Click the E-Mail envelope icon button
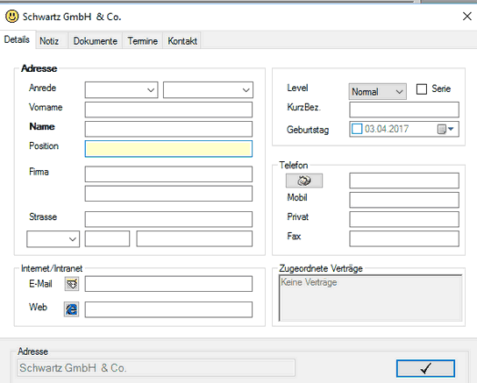 [72, 284]
